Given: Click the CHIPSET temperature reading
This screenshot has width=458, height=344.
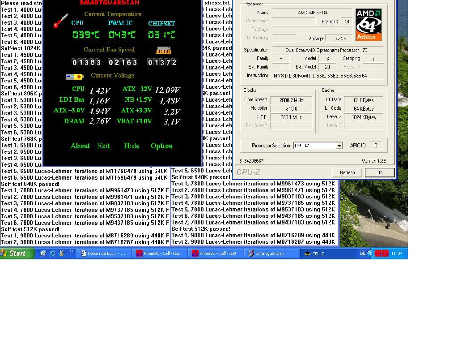Looking at the screenshot, I should tap(161, 35).
